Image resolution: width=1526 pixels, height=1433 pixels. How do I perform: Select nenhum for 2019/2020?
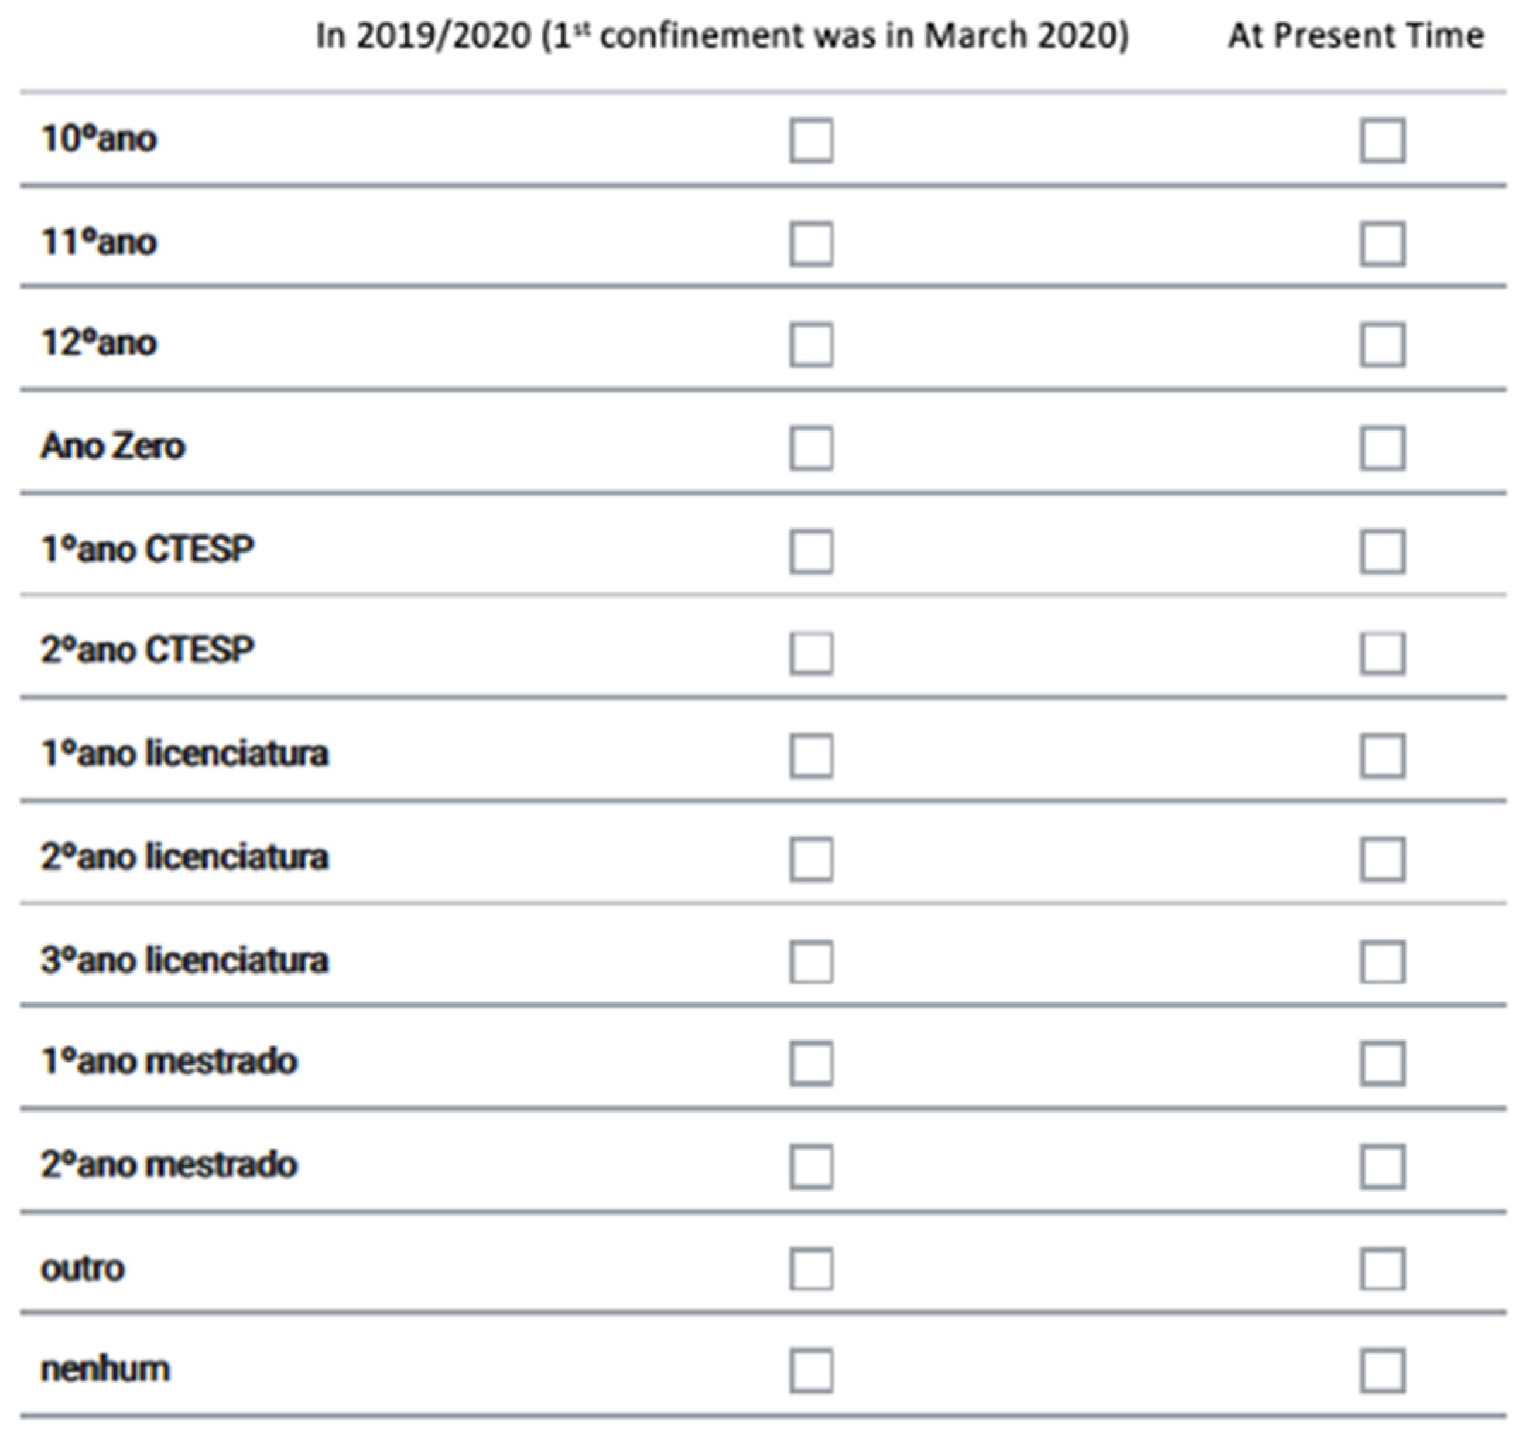[811, 1370]
